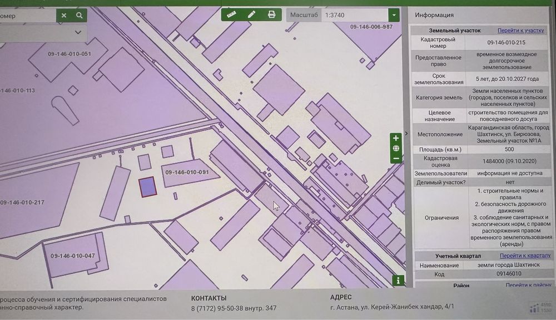Edit the scale value 1:3740
Viewport: 556px width, 320px height.
[355, 15]
